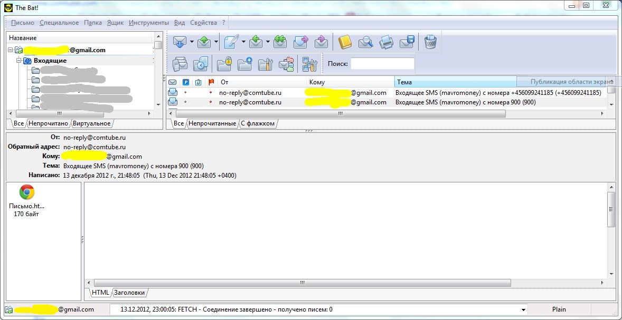
Task: Get new mail with the inbox-arrow toolbar icon
Action: (x=180, y=42)
